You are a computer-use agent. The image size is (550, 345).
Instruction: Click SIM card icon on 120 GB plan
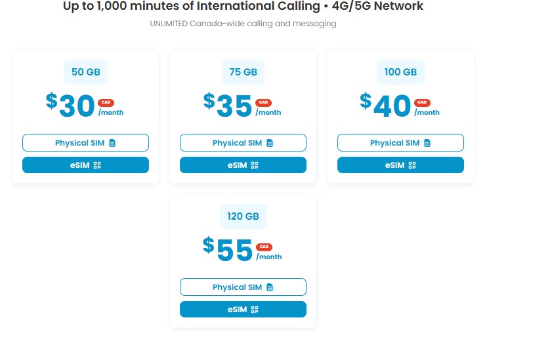pyautogui.click(x=270, y=287)
